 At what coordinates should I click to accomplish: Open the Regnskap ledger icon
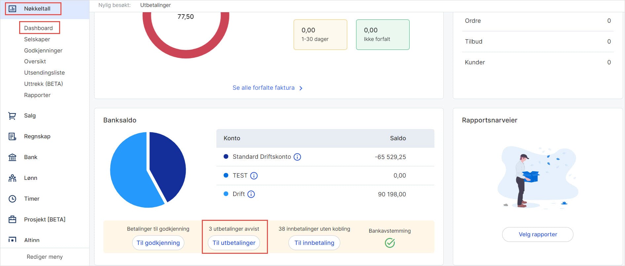click(x=12, y=136)
